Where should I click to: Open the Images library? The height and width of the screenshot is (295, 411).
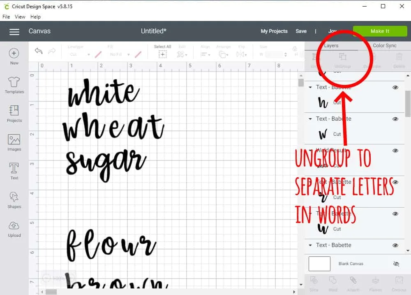tap(14, 143)
